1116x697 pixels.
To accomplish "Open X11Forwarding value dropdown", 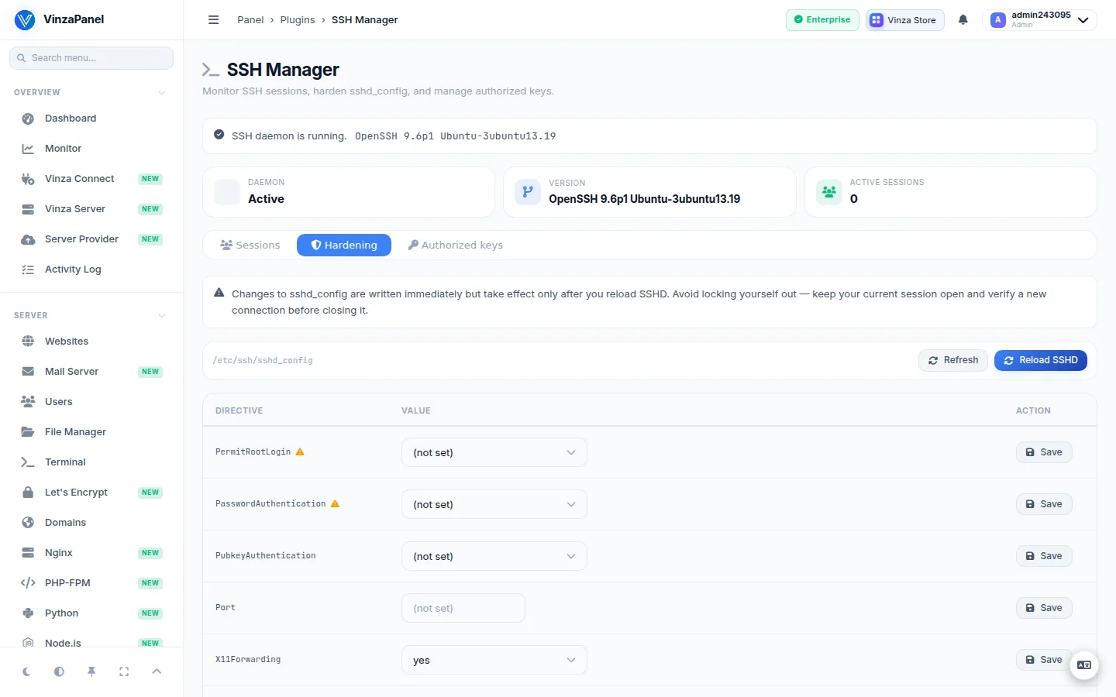I will 494,660.
